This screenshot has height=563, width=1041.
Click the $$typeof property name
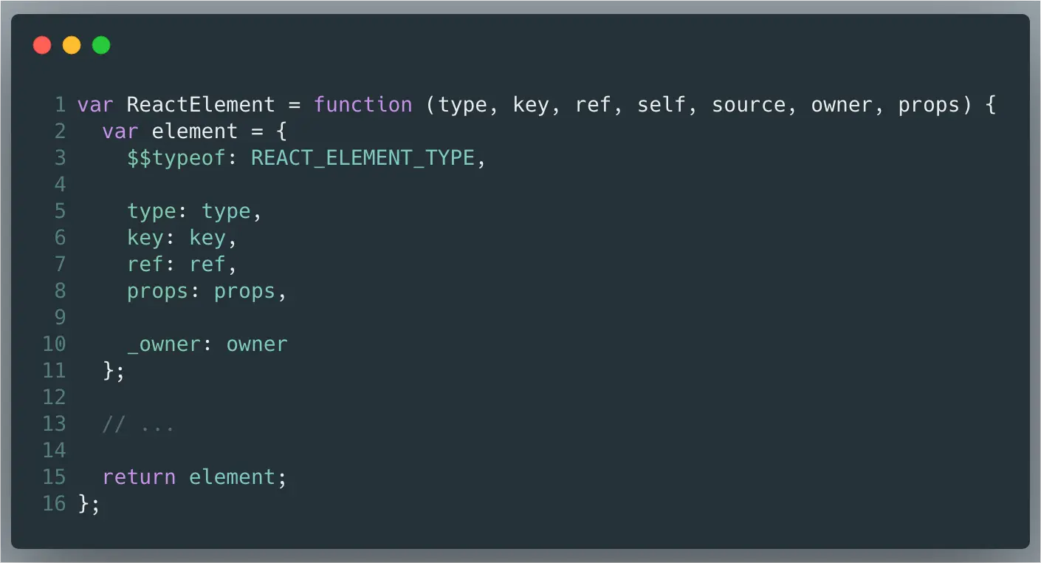click(x=176, y=158)
